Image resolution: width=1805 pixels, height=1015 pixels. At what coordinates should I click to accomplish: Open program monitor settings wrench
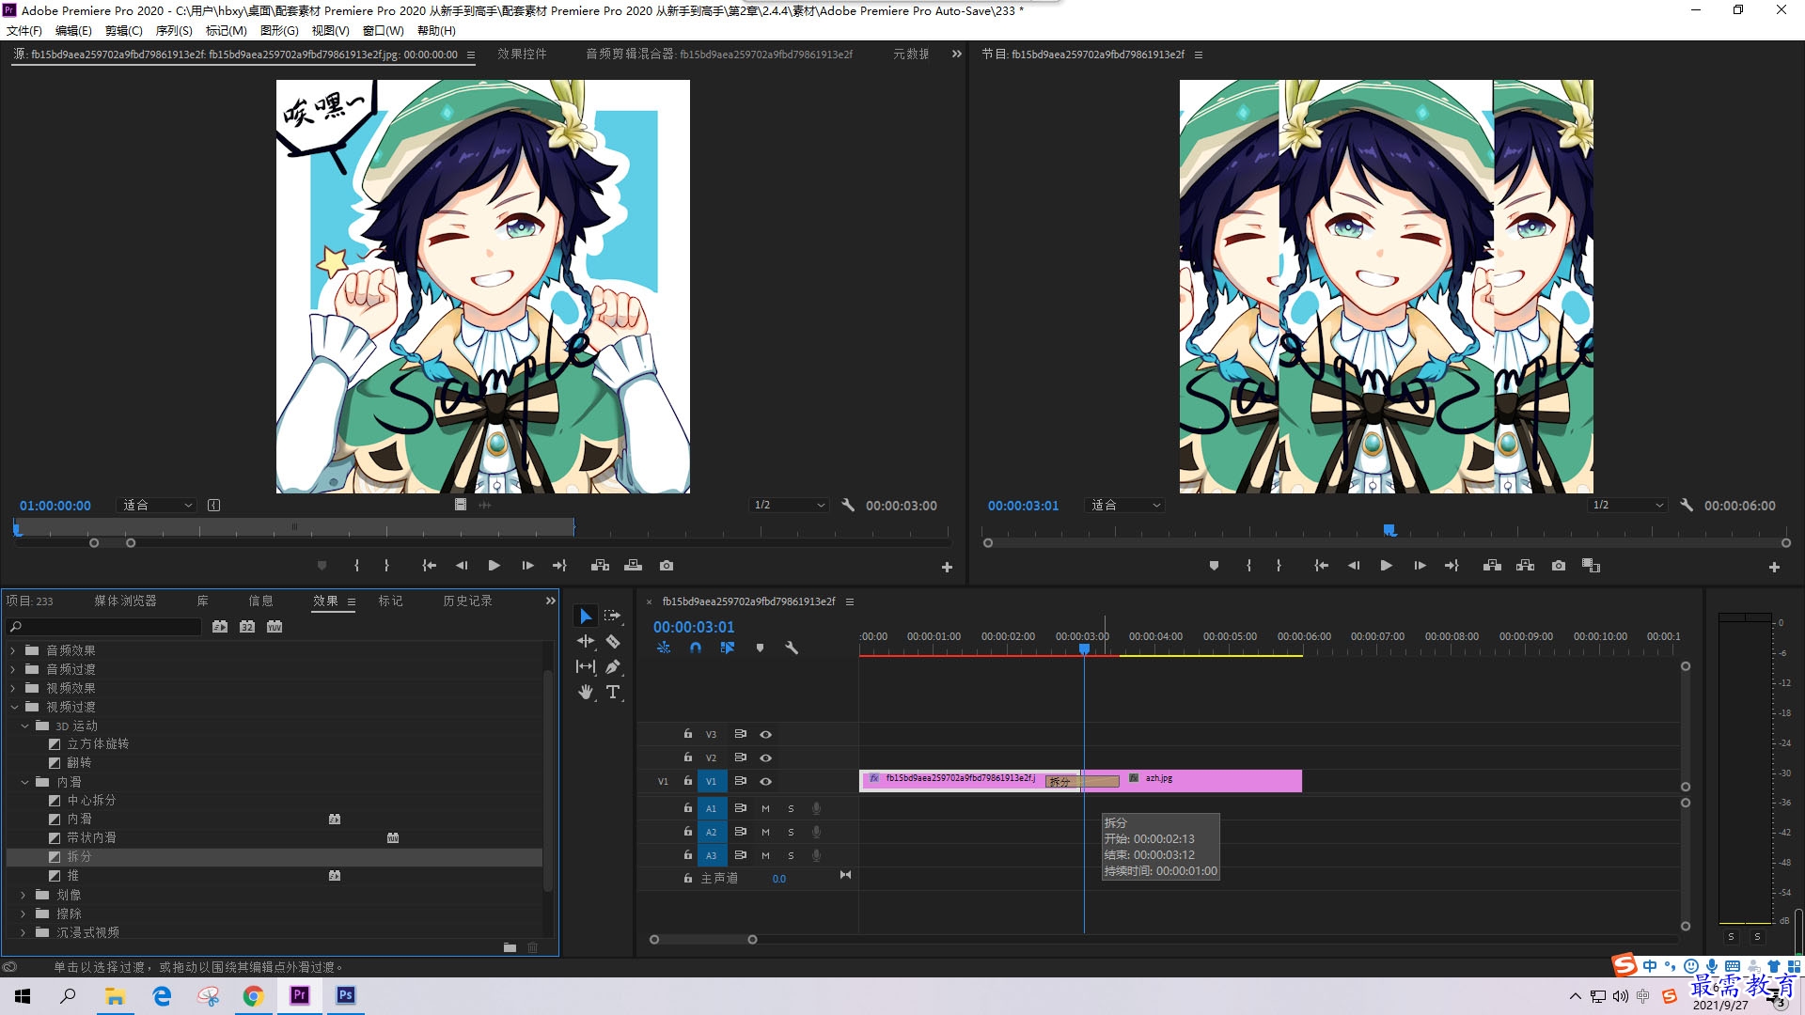(x=1687, y=505)
